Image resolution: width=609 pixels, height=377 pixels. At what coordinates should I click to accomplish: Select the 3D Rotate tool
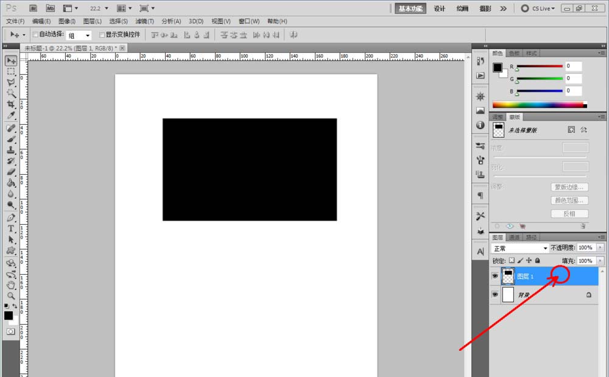(x=11, y=263)
